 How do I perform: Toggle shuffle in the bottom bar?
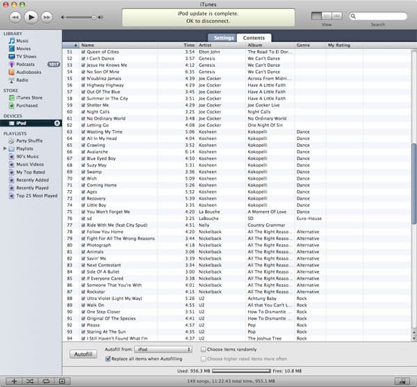(30, 381)
